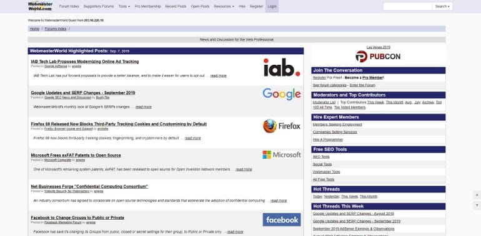Open Social Tools link
The image size is (481, 236).
click(x=322, y=164)
